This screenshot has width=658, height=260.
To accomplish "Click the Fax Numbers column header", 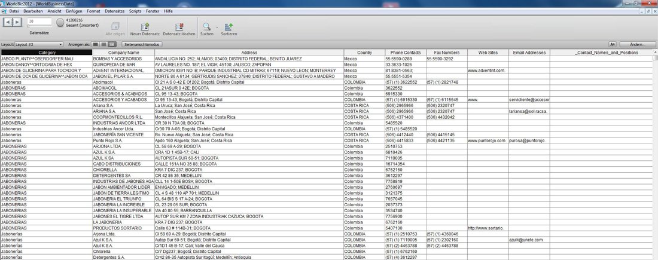I will point(446,53).
